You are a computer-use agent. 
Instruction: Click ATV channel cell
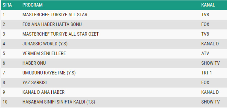coord(205,54)
